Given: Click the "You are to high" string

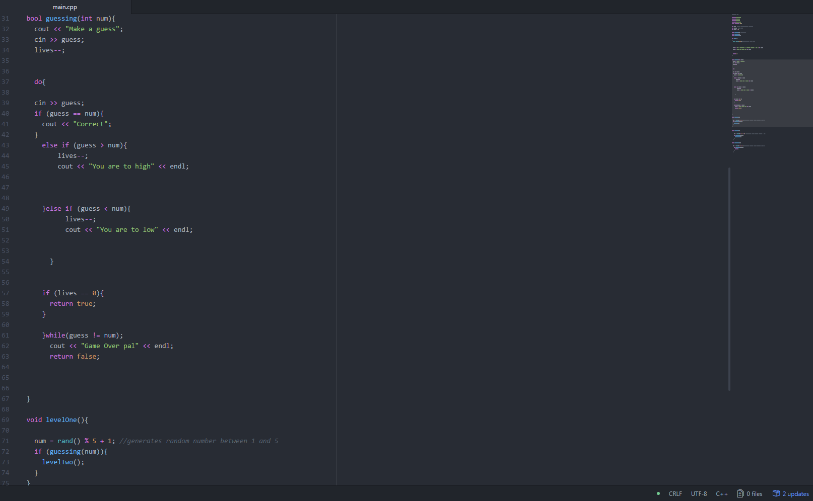Looking at the screenshot, I should [x=121, y=166].
